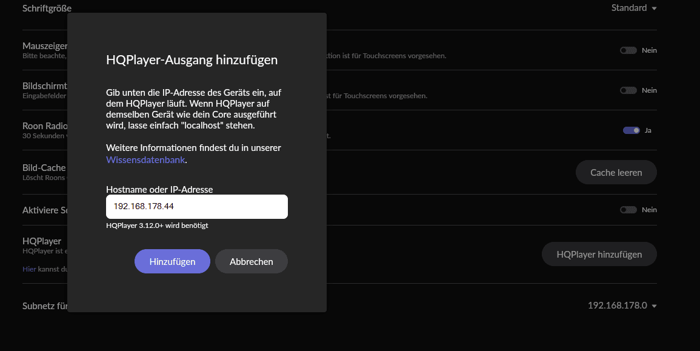Click the HQPlayer setting label in settings list
The height and width of the screenshot is (351, 700).
tap(42, 241)
